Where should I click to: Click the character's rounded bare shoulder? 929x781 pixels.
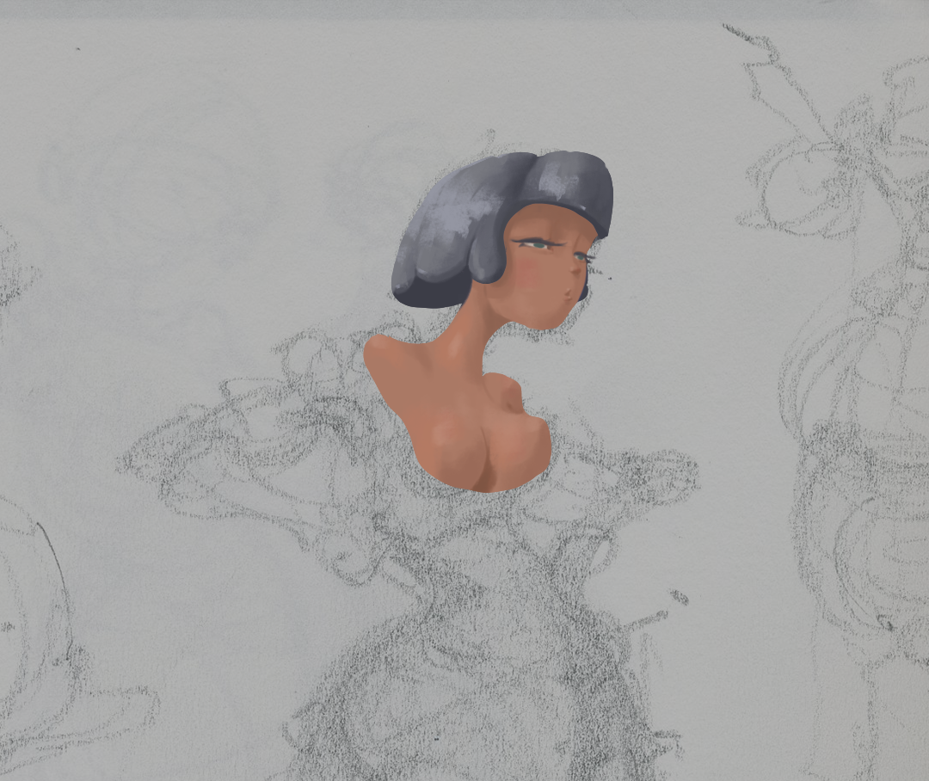point(385,353)
